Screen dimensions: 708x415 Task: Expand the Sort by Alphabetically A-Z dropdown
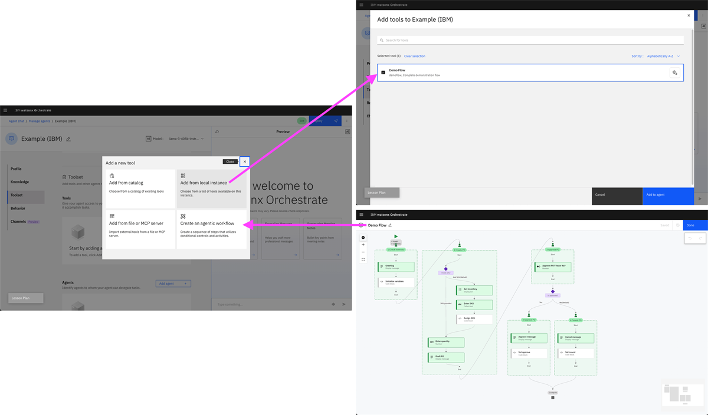(663, 56)
